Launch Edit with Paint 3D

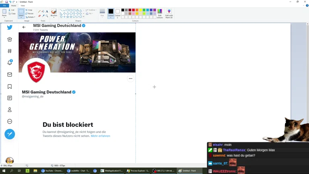[169, 13]
